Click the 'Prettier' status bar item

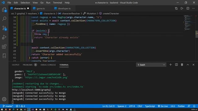point(181,106)
